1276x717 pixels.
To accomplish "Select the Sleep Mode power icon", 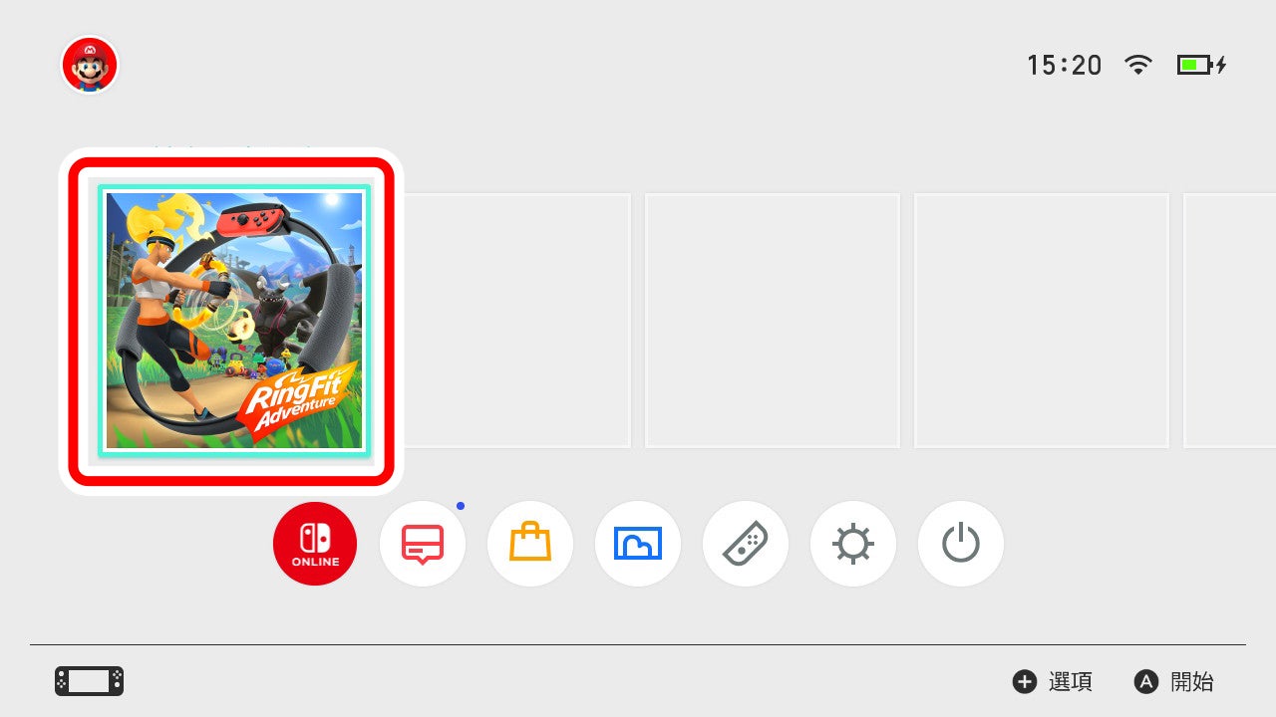I will pyautogui.click(x=961, y=544).
